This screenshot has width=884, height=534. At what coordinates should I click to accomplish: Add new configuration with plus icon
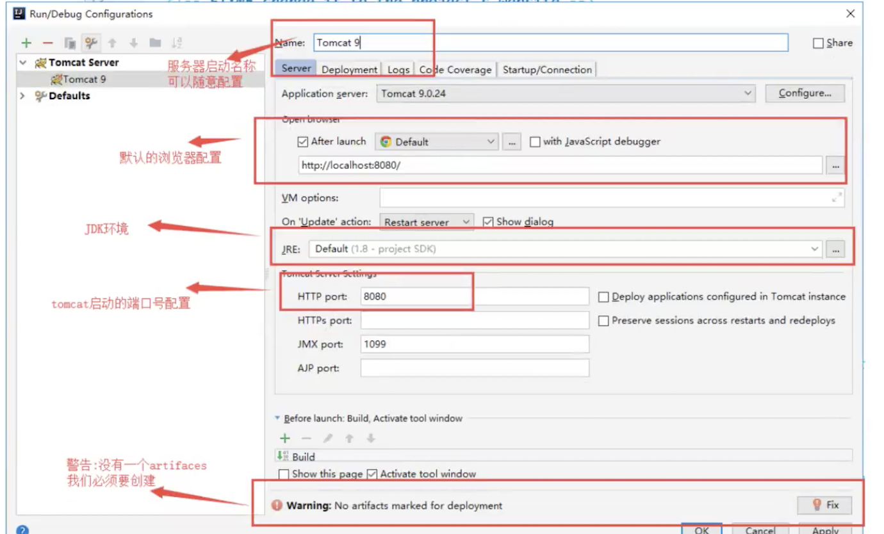[x=26, y=43]
